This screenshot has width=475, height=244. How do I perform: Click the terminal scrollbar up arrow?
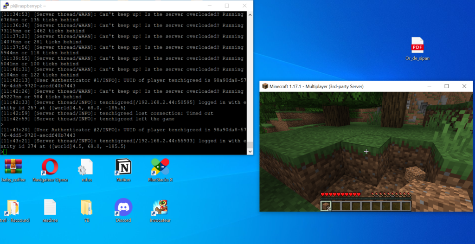point(250,14)
